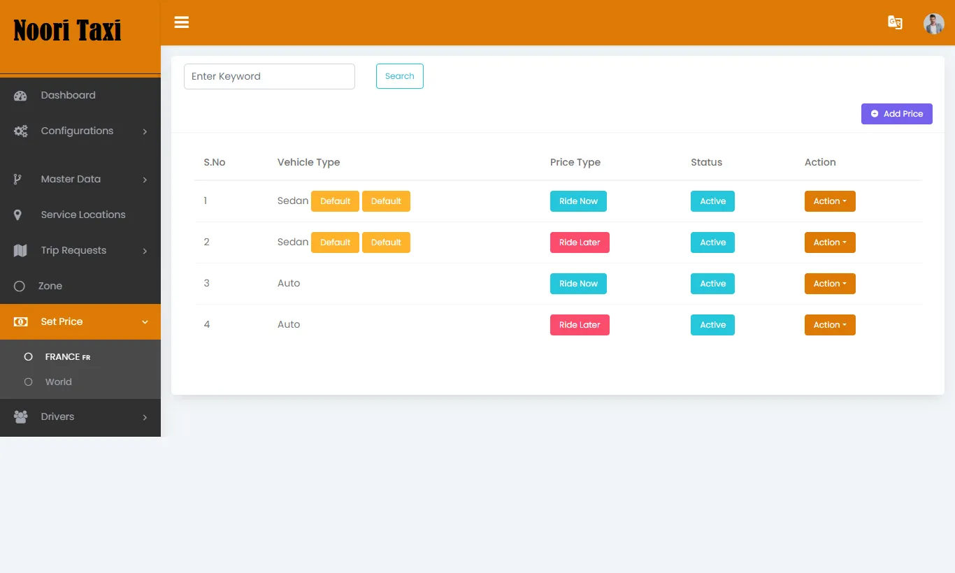The height and width of the screenshot is (573, 955).
Task: Click the Drivers group icon
Action: (x=20, y=416)
